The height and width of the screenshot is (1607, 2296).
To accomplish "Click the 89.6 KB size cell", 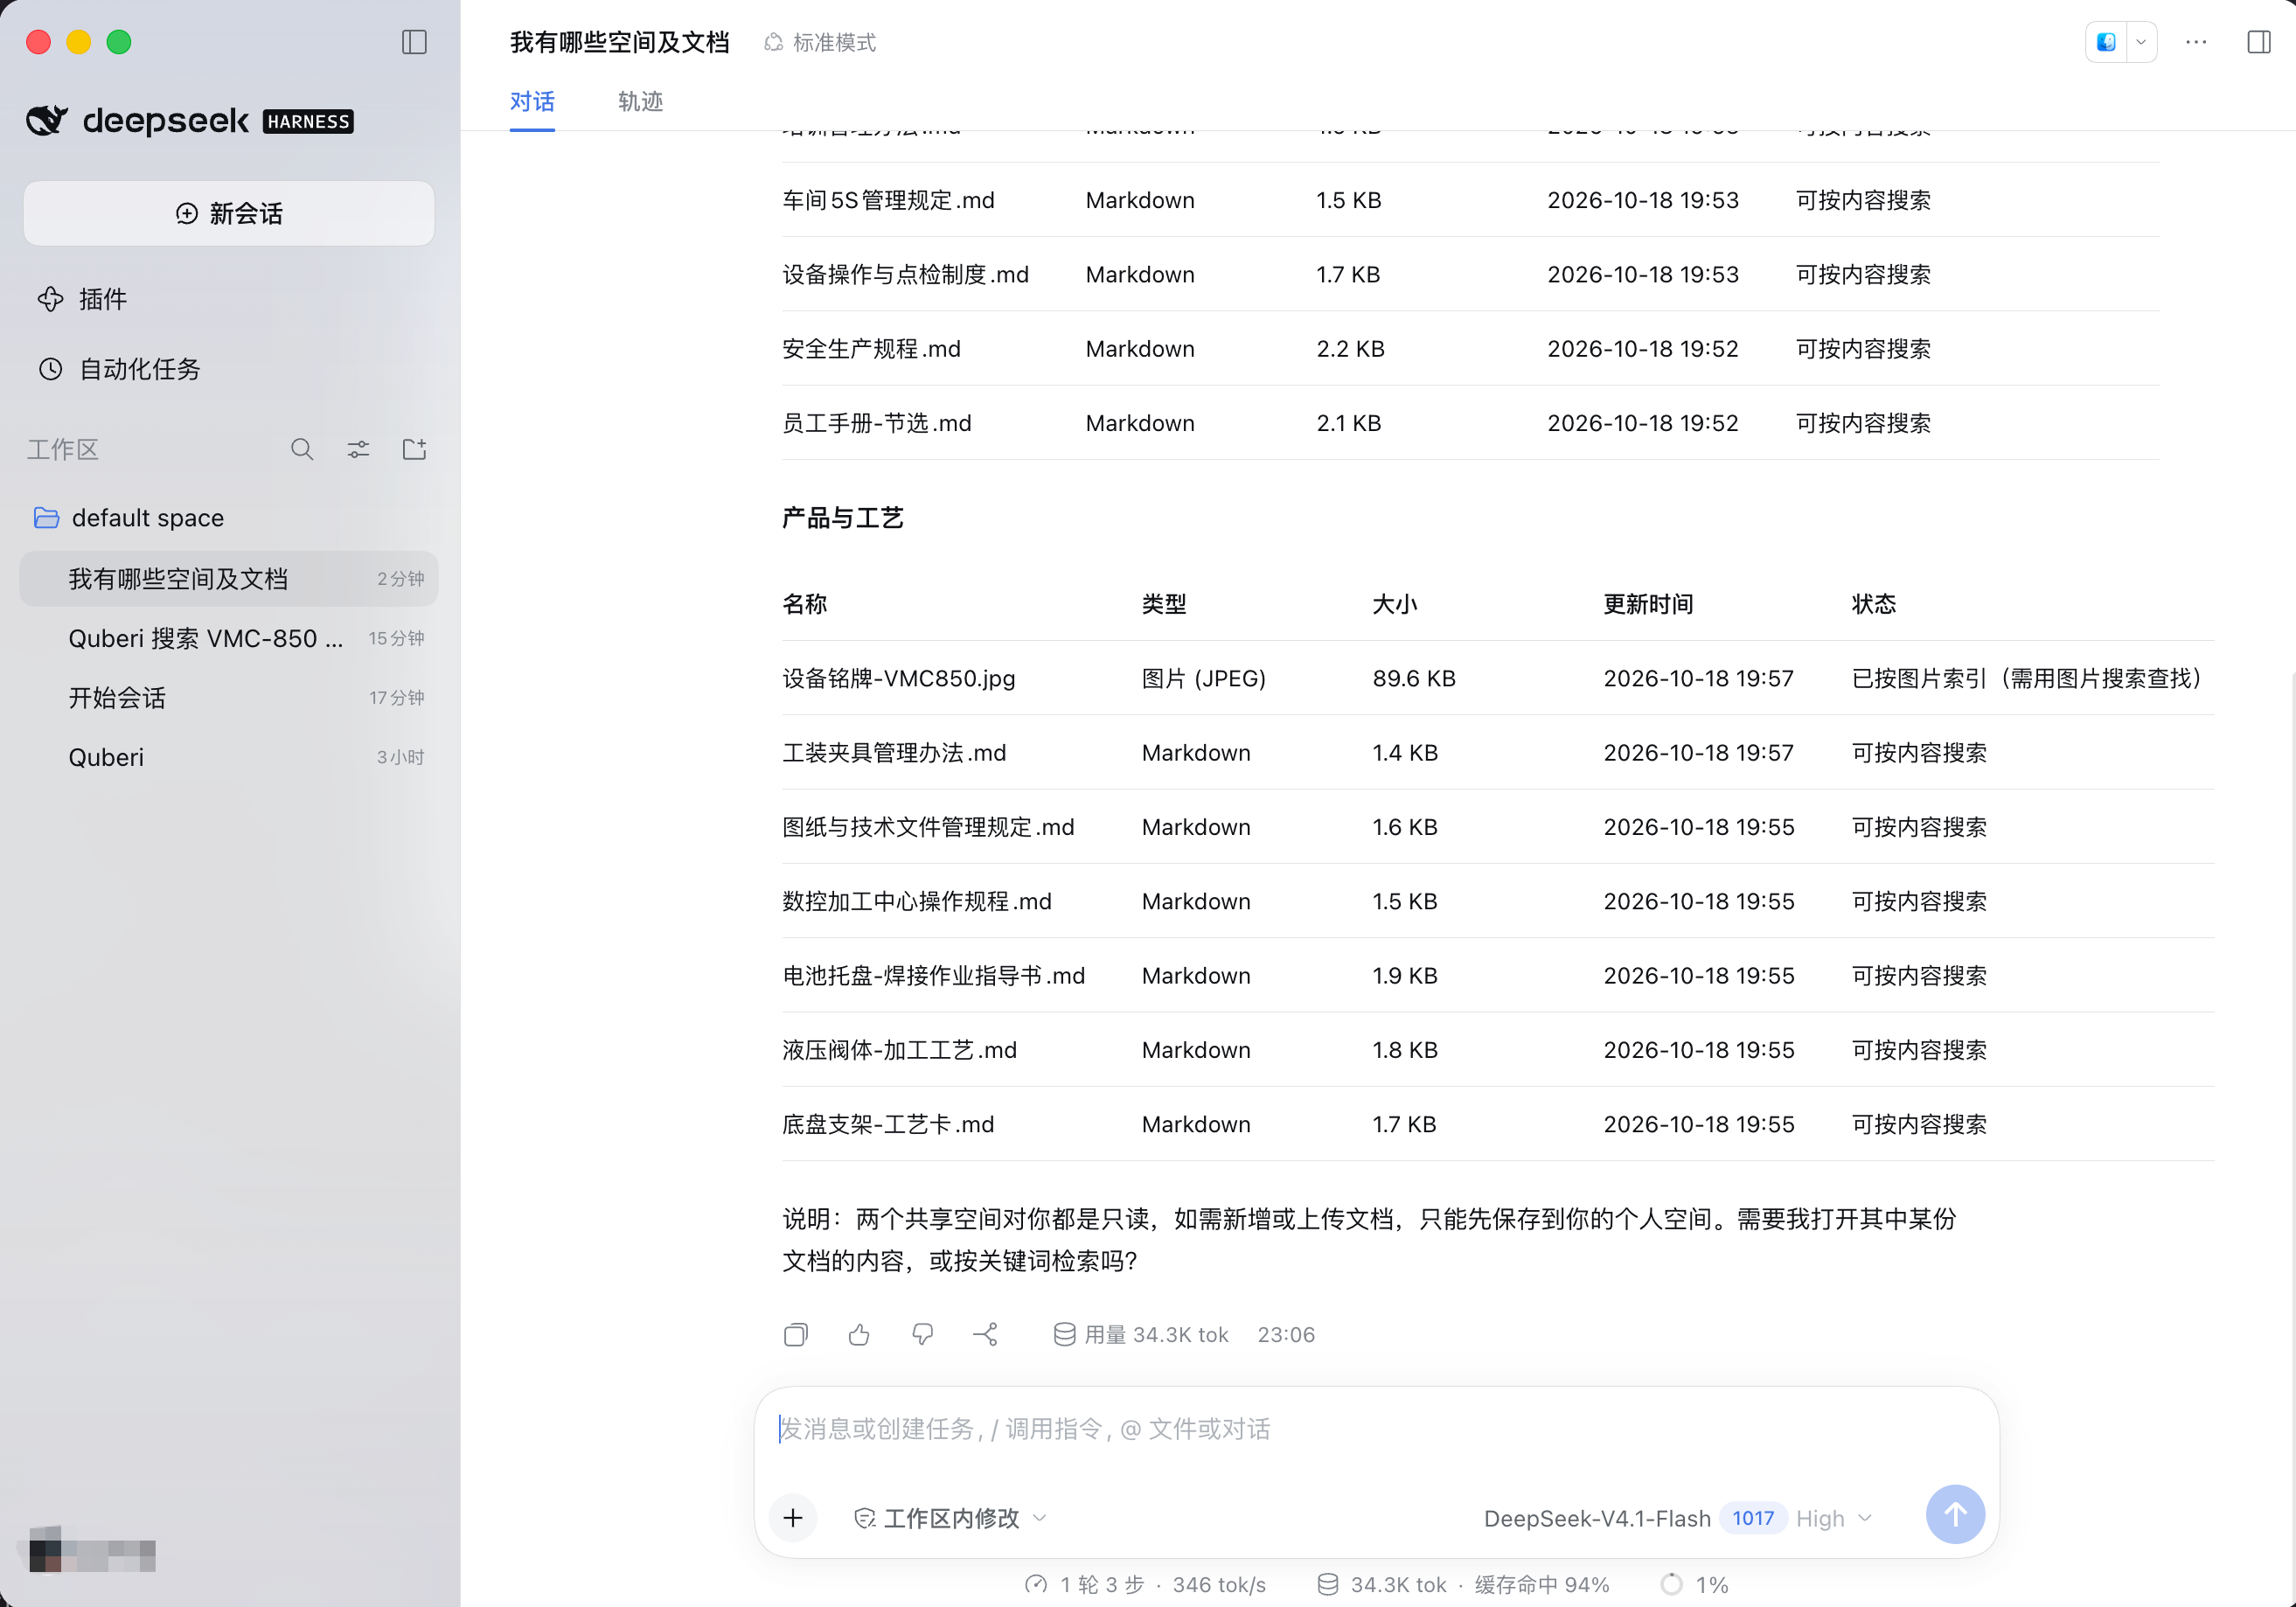I will (1413, 679).
